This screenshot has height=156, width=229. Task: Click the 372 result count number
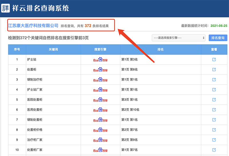(88, 26)
